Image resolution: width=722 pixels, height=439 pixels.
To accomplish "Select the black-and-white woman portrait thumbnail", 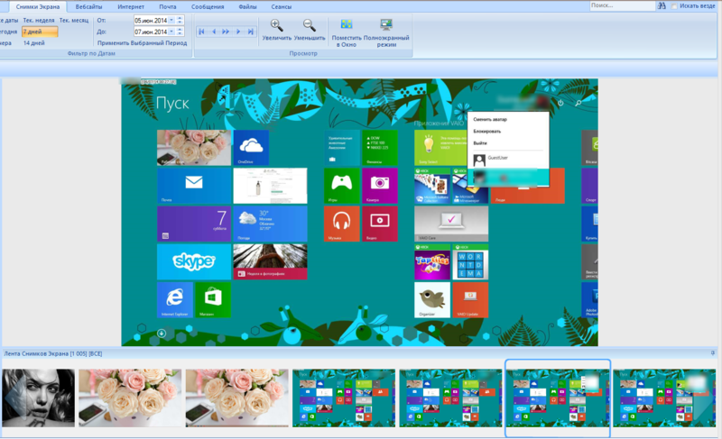I will (x=38, y=398).
